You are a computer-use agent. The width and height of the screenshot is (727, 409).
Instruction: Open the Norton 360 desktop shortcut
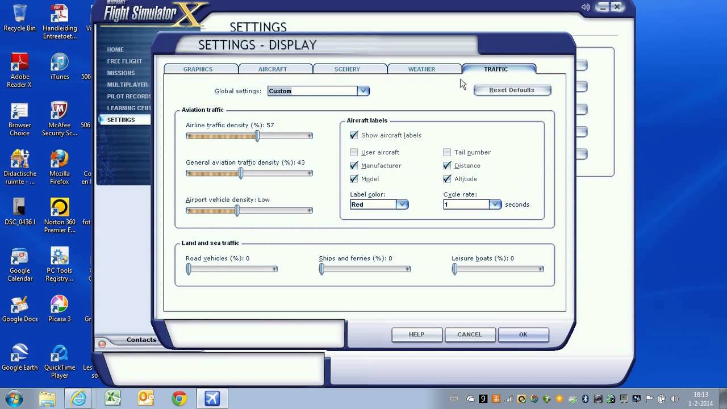(x=60, y=216)
